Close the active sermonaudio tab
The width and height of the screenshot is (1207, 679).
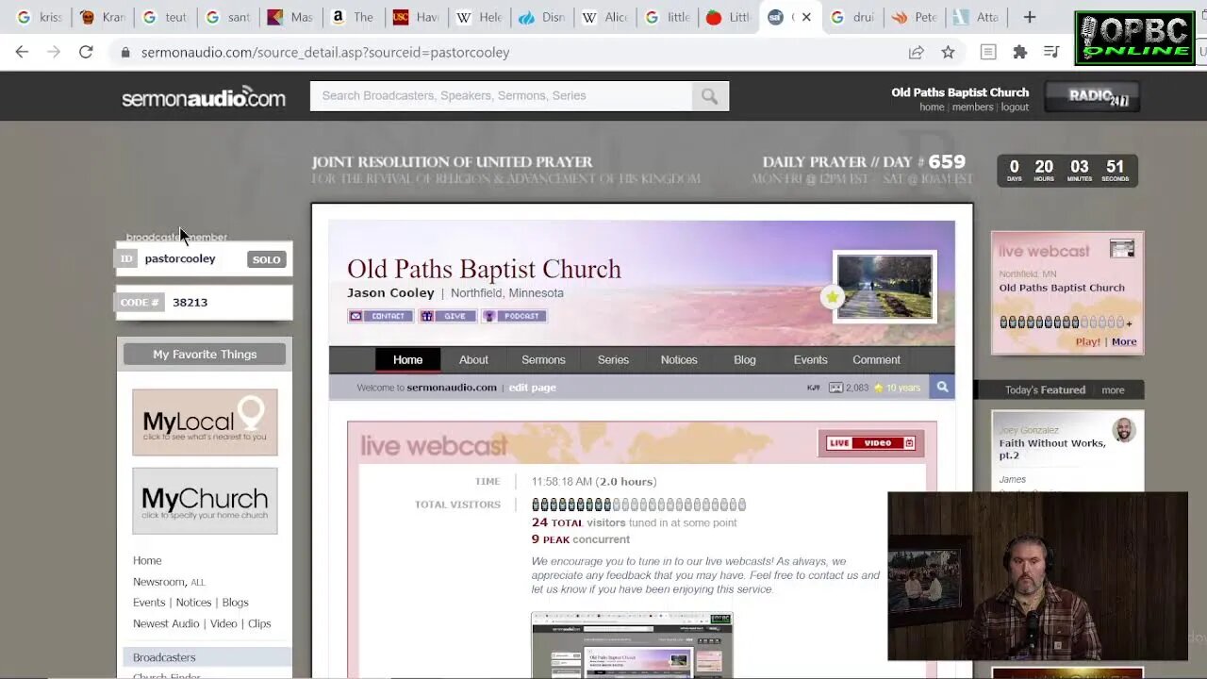tap(806, 17)
